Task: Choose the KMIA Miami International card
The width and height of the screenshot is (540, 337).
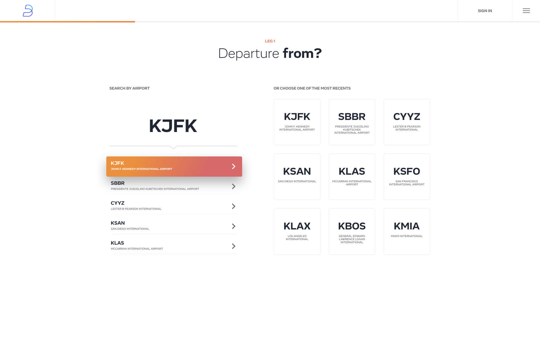Action: point(407,231)
